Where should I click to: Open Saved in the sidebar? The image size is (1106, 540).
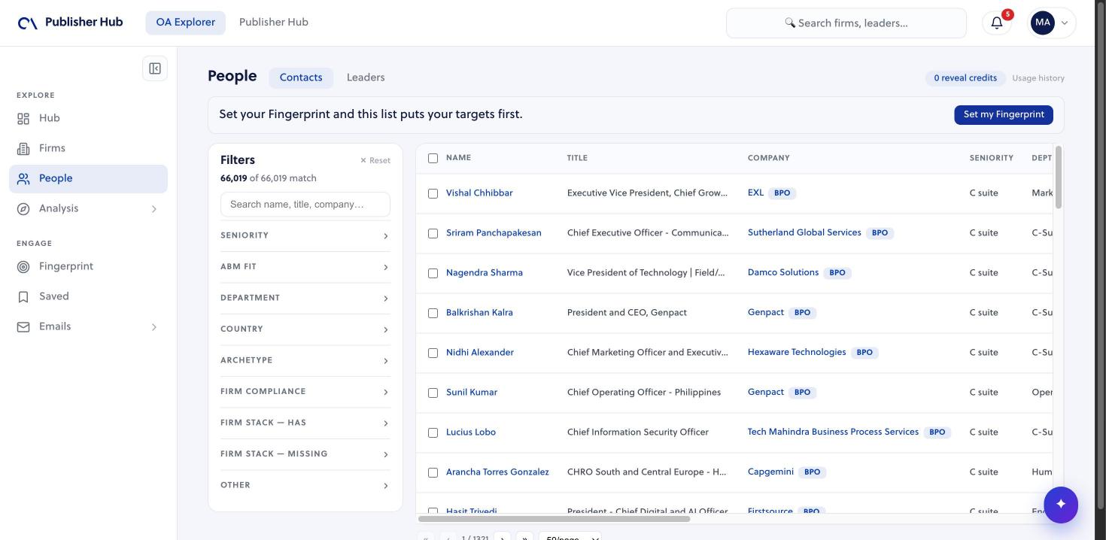click(88, 297)
